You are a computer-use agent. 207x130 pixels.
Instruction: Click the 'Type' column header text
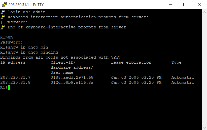[176, 63]
